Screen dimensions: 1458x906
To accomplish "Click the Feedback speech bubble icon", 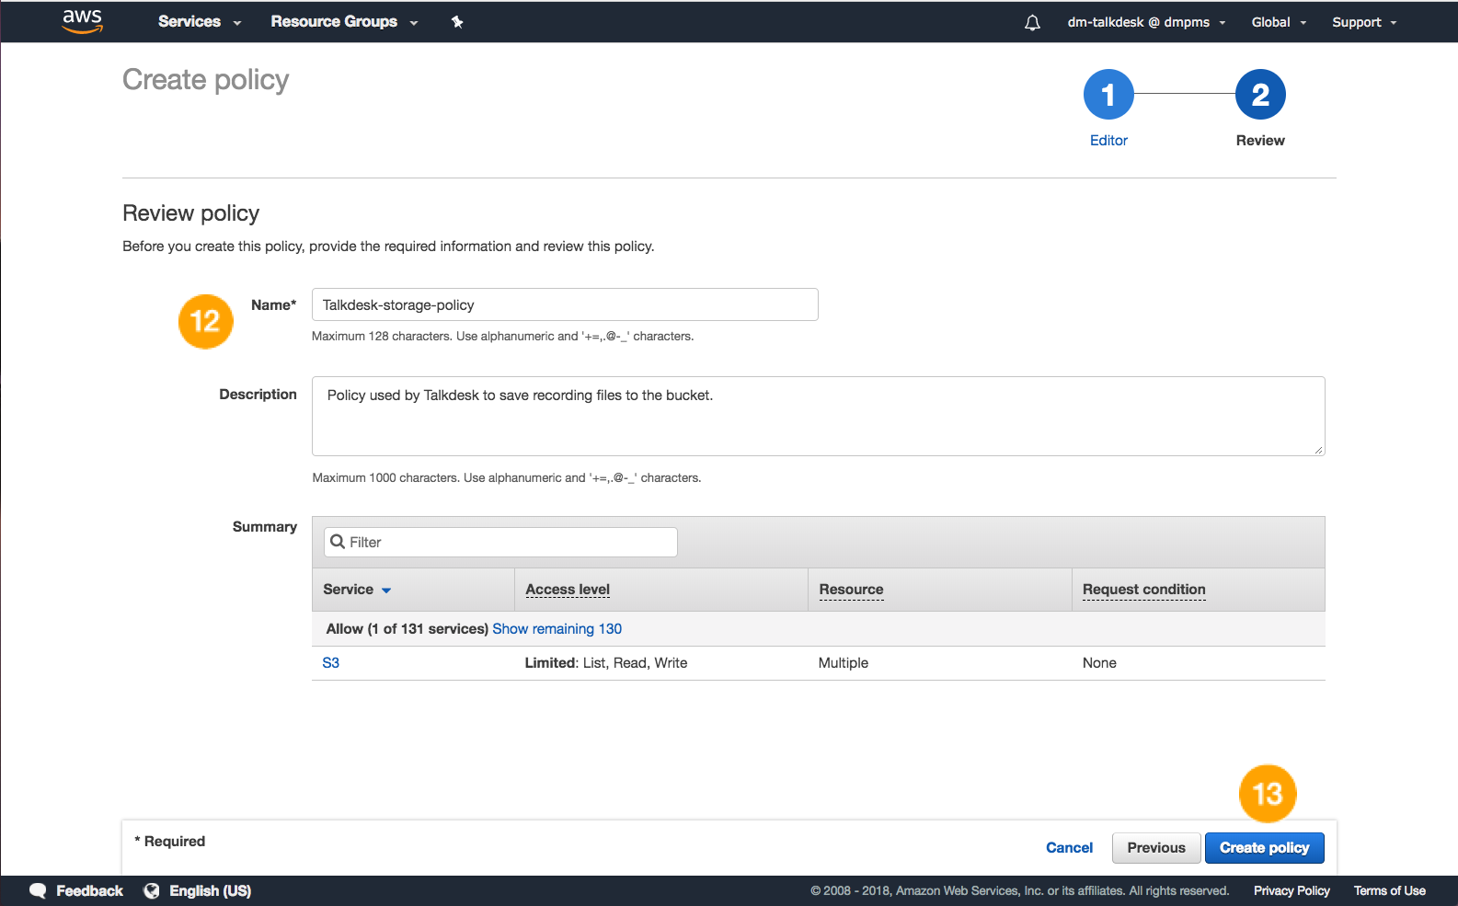I will [x=38, y=890].
